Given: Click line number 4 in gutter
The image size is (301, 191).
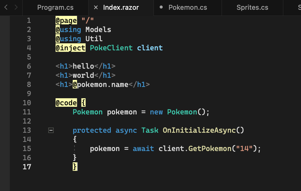Looking at the screenshot, I should (29, 48).
